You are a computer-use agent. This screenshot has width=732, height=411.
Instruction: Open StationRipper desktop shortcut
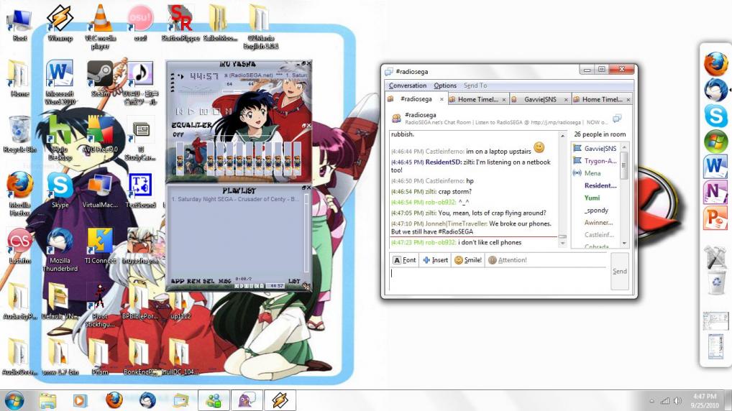[x=180, y=22]
